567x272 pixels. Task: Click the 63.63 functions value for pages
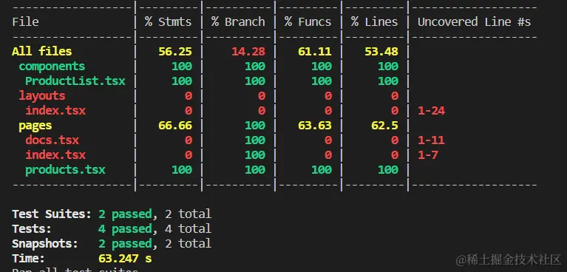coord(315,126)
